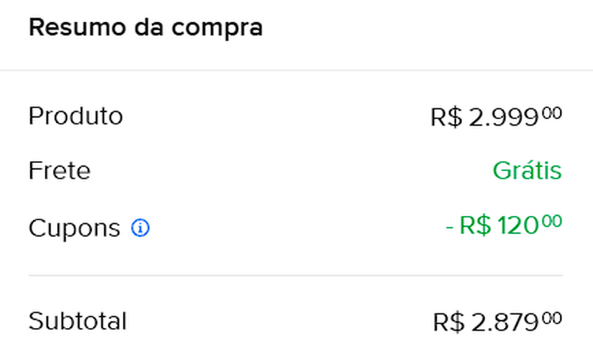This screenshot has height=361, width=593.
Task: Click the green Grátis shipping text
Action: 526,171
